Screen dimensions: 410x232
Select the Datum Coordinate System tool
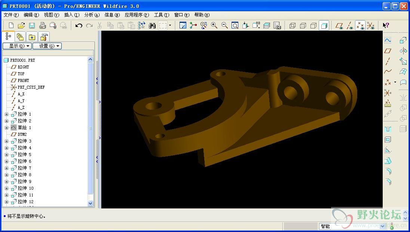(388, 92)
